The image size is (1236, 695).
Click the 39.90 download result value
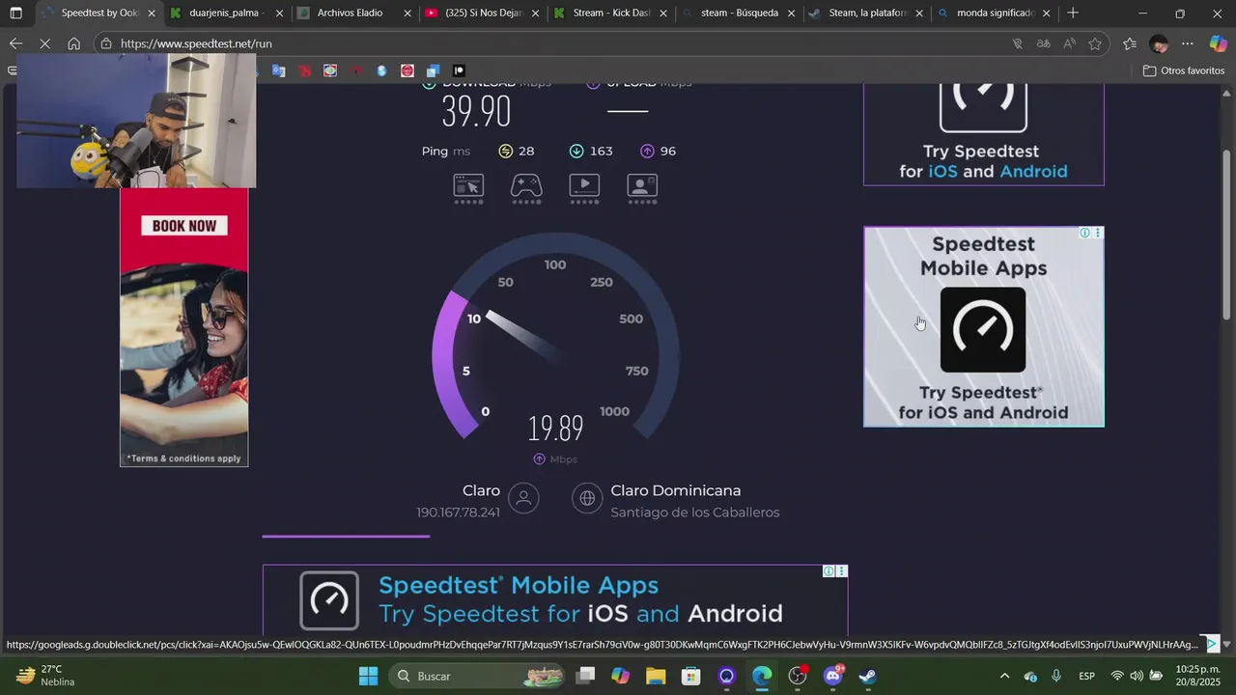476,112
